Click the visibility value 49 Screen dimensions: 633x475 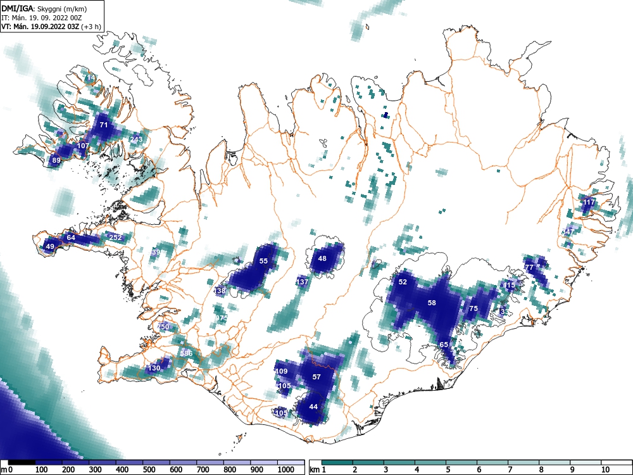[50, 246]
